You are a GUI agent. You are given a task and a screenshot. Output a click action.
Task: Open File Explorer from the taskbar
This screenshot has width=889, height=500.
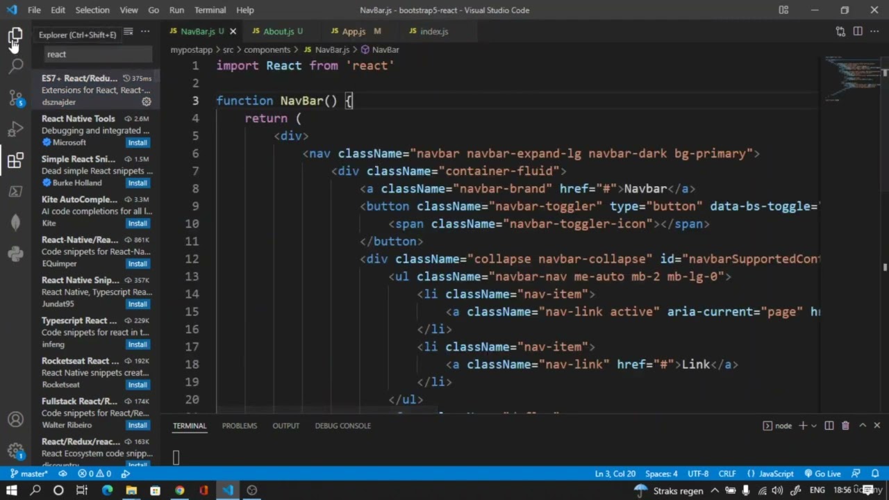(131, 490)
